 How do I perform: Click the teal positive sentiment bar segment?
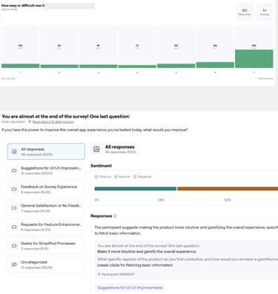136,189
